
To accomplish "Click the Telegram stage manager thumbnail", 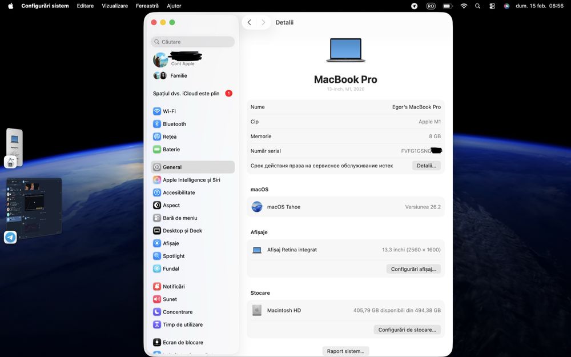I will 34,208.
